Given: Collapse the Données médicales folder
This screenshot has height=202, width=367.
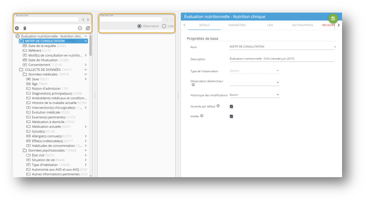Looking at the screenshot, I should click(85, 74).
